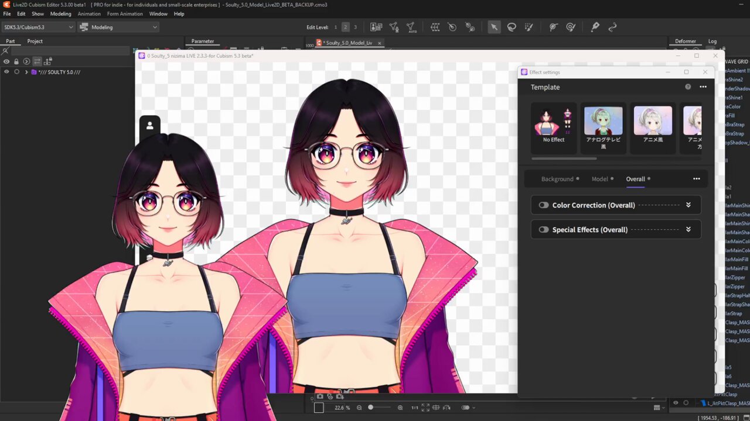The image size is (750, 421).
Task: Click the locked export icon in Part panel
Action: point(48,61)
